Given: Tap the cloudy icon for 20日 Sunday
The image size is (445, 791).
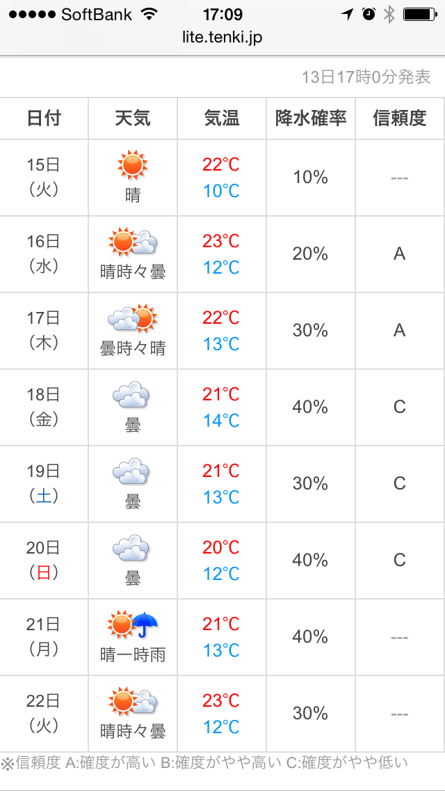Looking at the screenshot, I should (131, 549).
